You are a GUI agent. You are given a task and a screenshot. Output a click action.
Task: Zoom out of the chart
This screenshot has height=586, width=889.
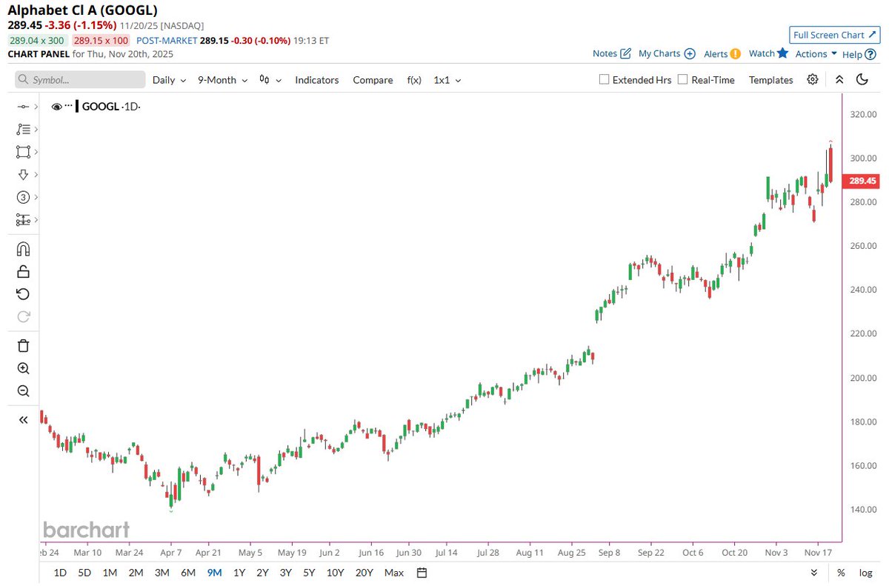23,390
